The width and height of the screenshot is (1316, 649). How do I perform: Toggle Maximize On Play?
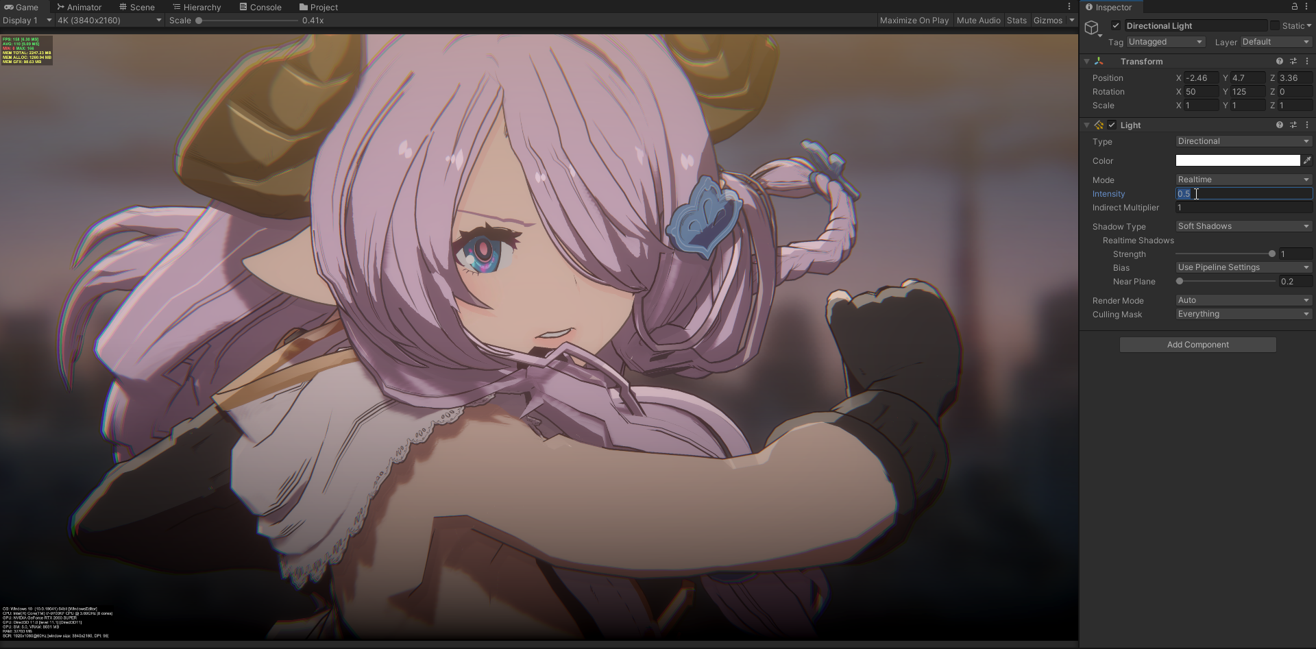point(914,21)
